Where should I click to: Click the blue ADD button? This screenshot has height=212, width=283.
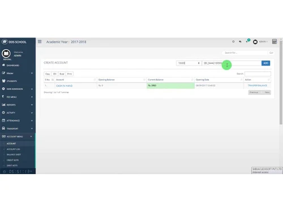coord(265,63)
